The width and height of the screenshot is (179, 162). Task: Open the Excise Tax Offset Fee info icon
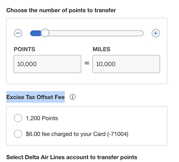coord(73,97)
